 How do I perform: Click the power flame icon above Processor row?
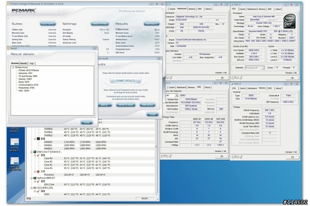pos(38,172)
